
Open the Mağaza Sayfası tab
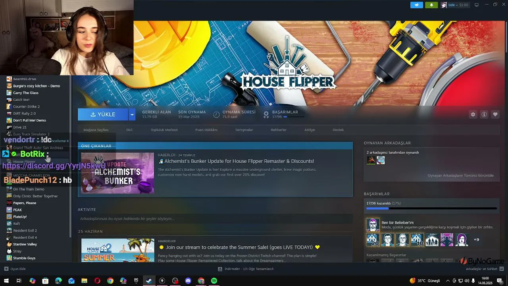(96, 130)
